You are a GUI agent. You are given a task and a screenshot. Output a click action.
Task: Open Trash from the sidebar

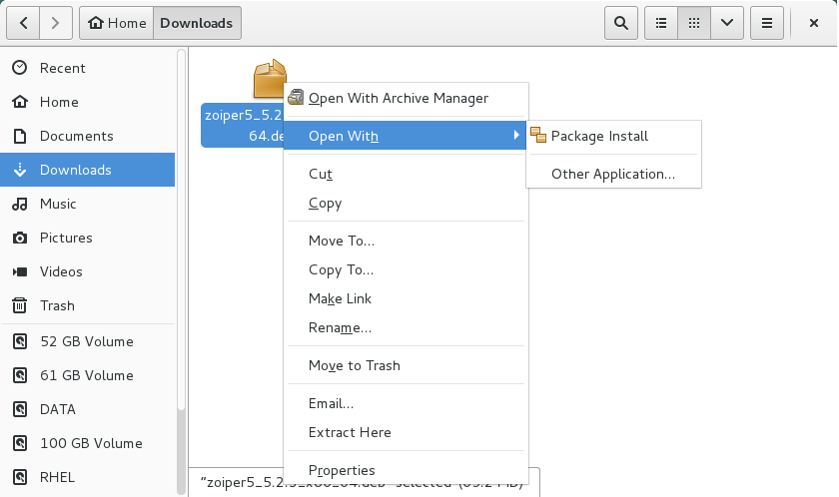point(57,305)
